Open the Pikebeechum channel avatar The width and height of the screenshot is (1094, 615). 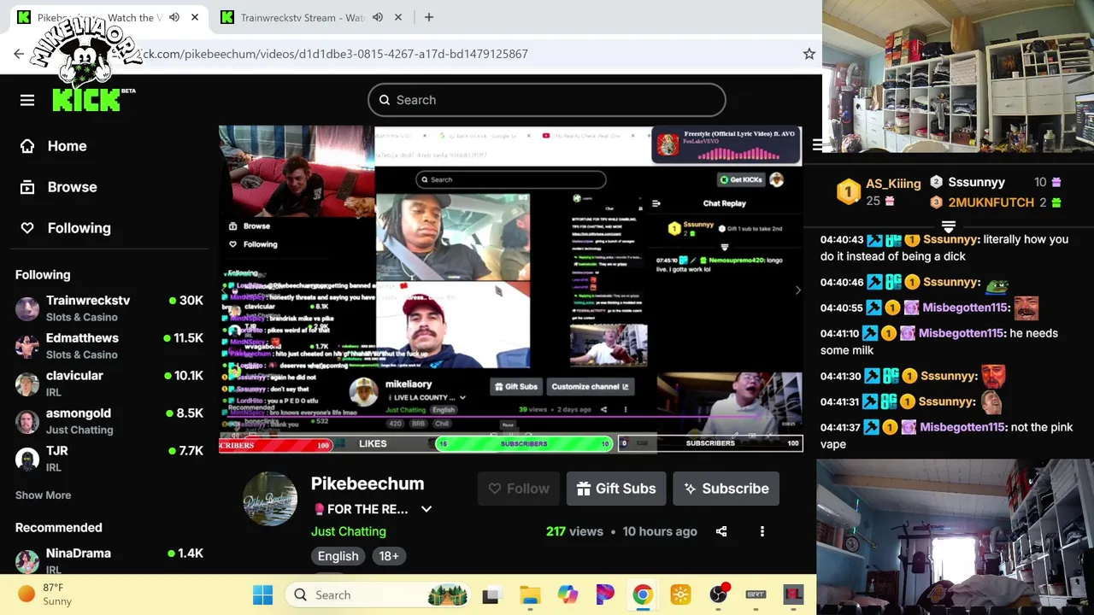click(270, 498)
